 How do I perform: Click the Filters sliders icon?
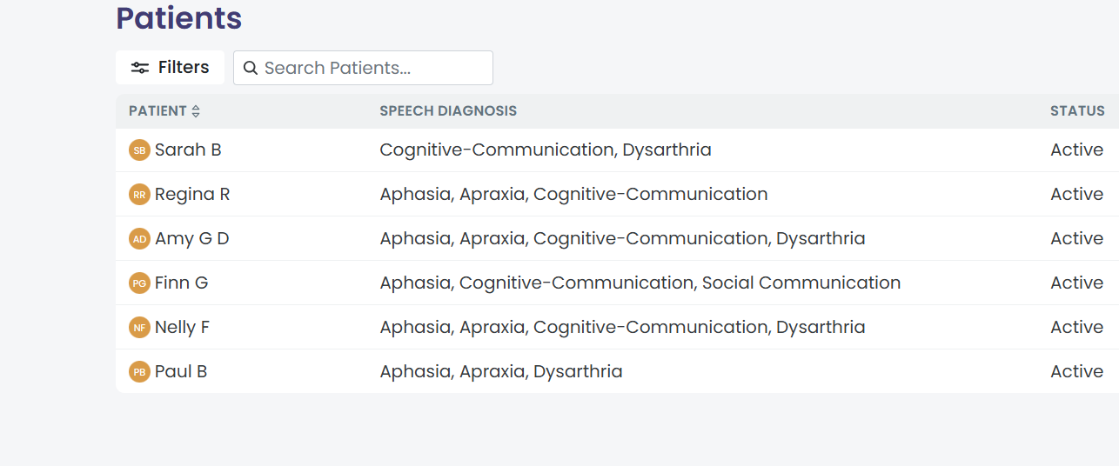[x=140, y=68]
